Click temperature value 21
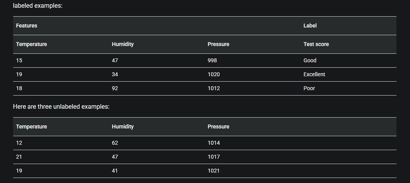410x183 pixels. [61, 157]
